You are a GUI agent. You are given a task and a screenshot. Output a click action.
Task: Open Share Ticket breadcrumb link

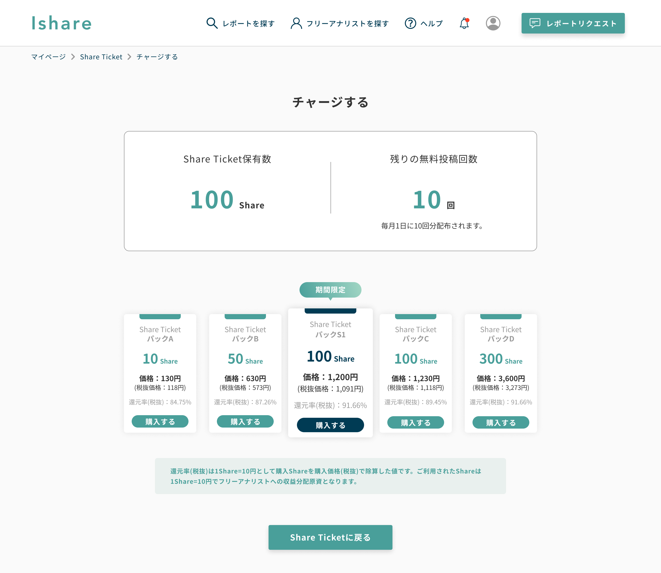(x=101, y=56)
